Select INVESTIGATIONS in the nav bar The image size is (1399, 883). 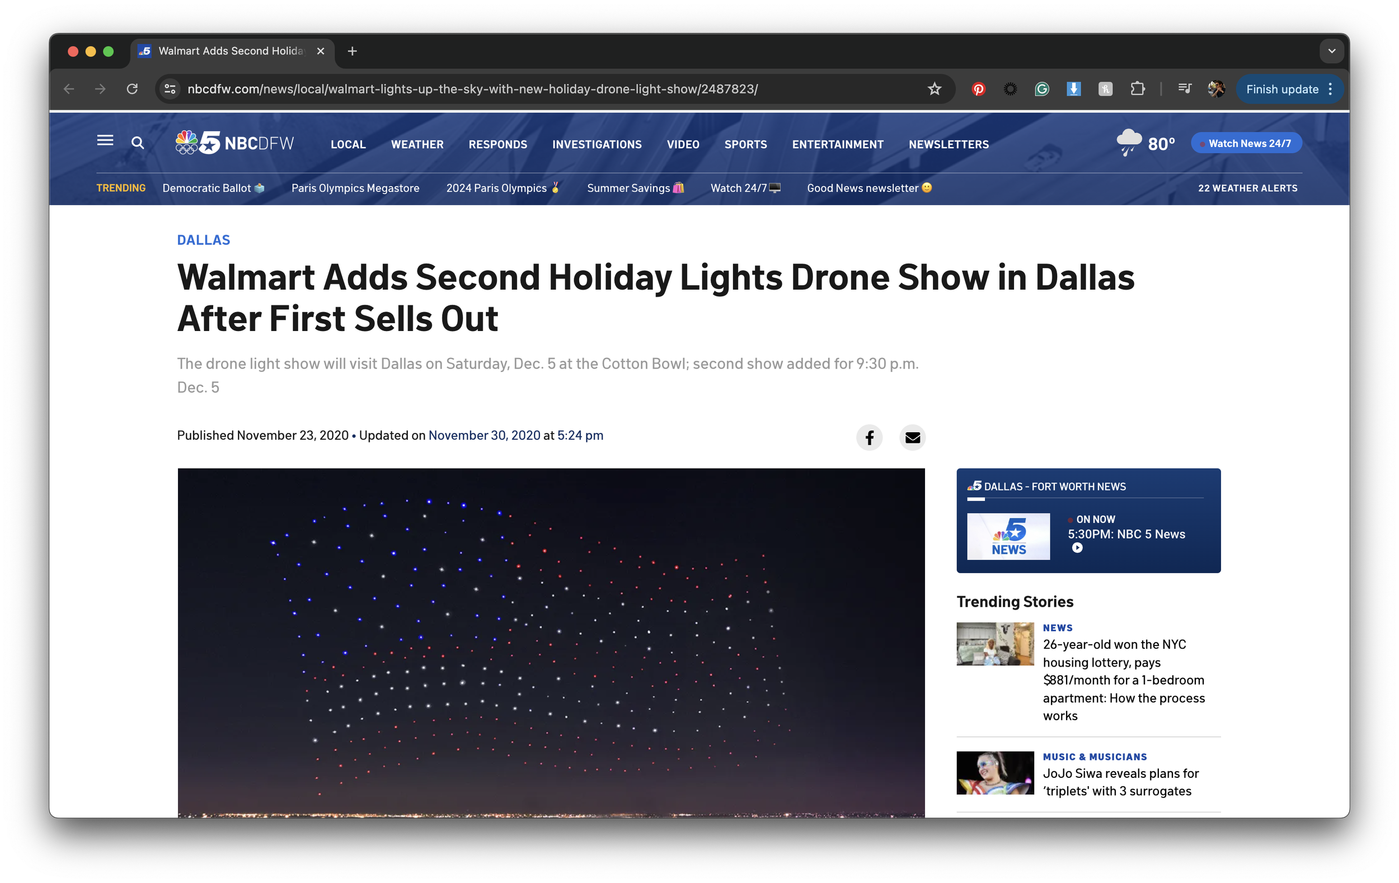tap(597, 144)
